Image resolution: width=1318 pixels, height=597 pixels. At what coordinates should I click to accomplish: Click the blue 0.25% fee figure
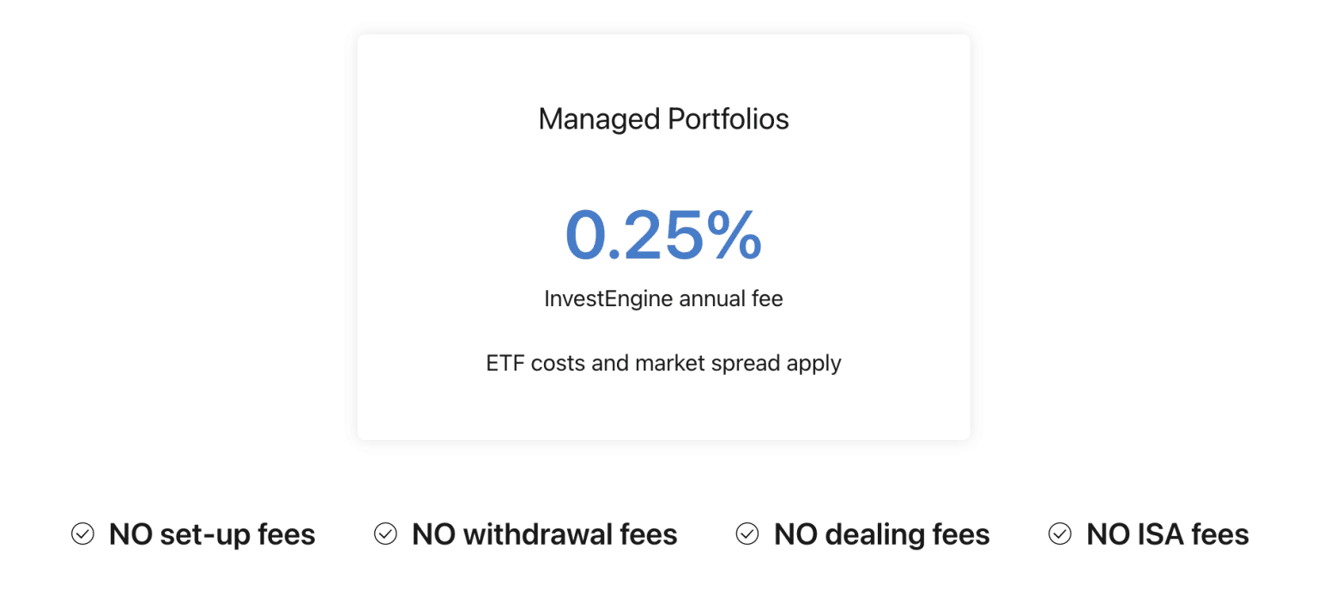(663, 235)
